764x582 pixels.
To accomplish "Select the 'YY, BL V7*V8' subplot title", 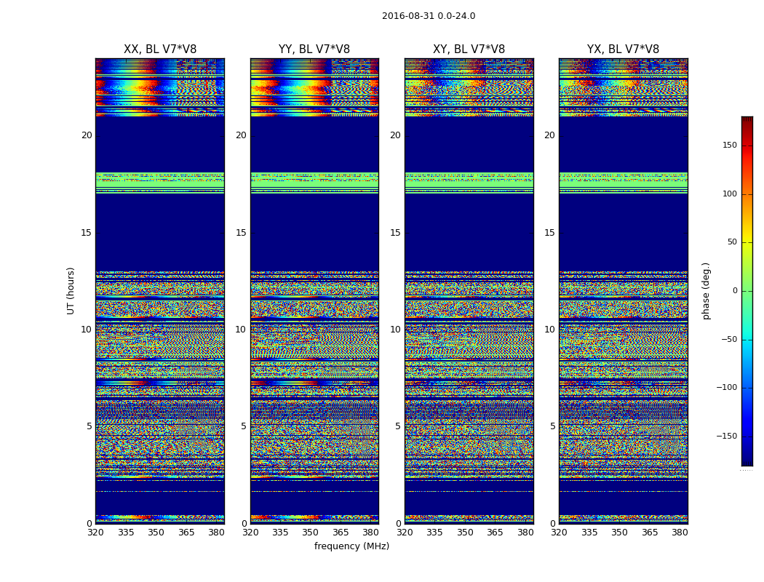I will pyautogui.click(x=314, y=49).
